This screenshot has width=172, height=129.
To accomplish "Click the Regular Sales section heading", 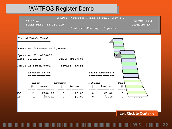I will tap(39, 73).
